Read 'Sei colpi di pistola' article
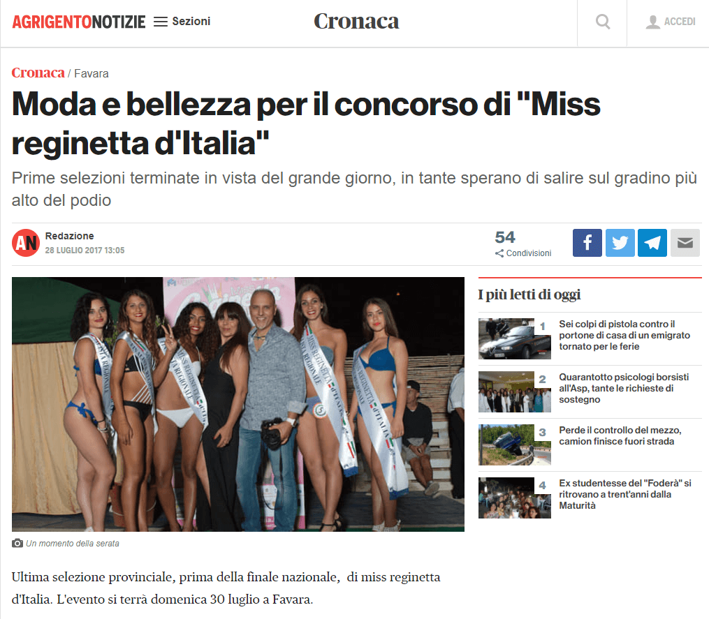The height and width of the screenshot is (619, 709). tap(624, 335)
